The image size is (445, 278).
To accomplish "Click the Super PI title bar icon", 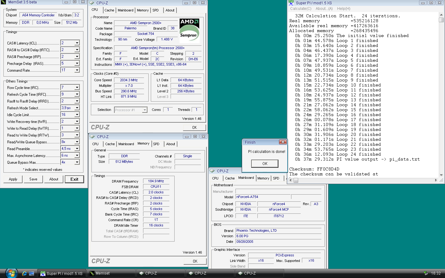I will click(291, 3).
